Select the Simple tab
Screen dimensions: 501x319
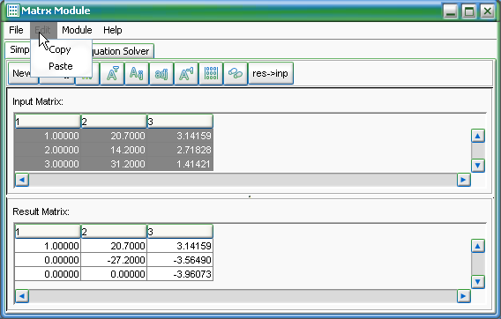(19, 49)
